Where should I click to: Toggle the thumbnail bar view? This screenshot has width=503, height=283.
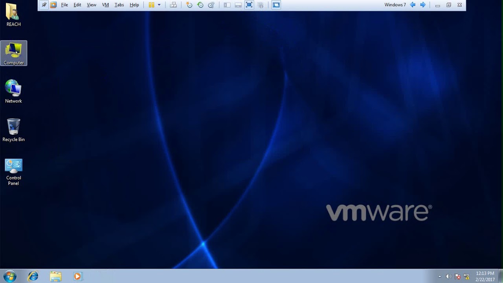[x=238, y=5]
